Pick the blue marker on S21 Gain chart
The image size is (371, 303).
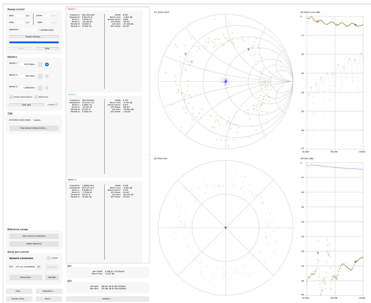tap(356, 262)
